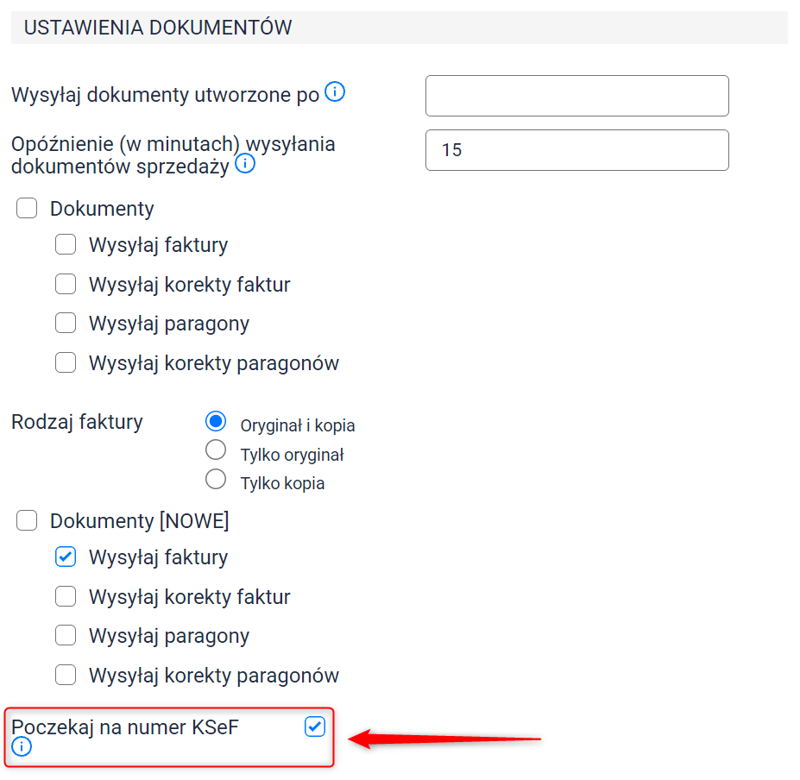Enable 'Wysyłaj paragony' under Dokumenty [NOWE]
Screen dimensions: 800x780
pyautogui.click(x=66, y=635)
